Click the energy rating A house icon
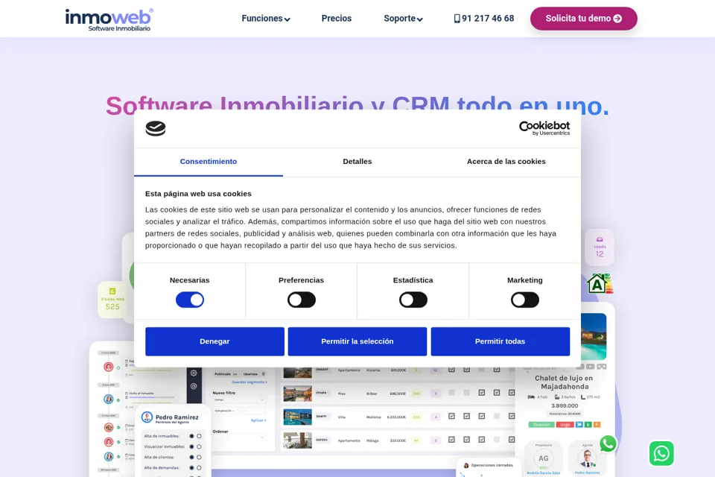Screen dimensions: 715x477 (x=599, y=283)
